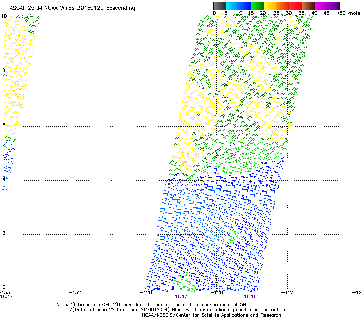Image resolution: width=362 pixels, height=318 pixels.
Task: Select the latitude label '8' on the left axis
Action: pos(4,70)
